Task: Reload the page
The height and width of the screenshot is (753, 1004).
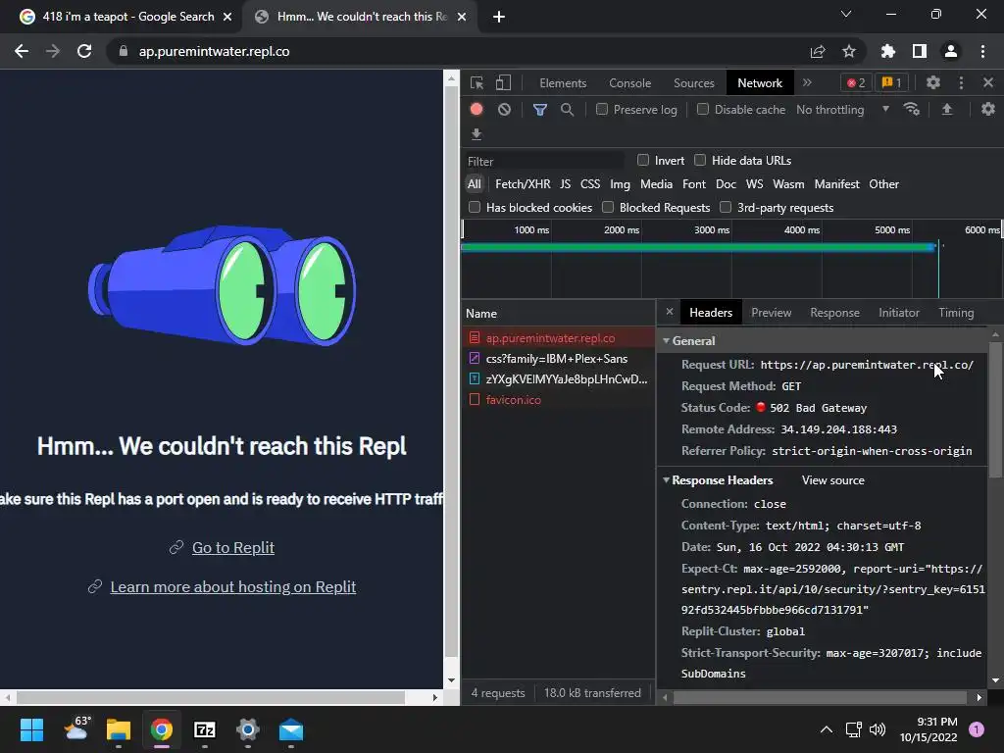Action: 84,51
